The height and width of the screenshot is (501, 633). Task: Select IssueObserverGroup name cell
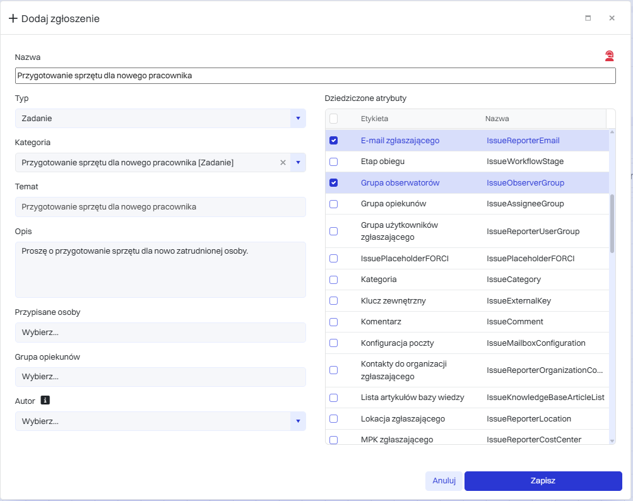525,183
